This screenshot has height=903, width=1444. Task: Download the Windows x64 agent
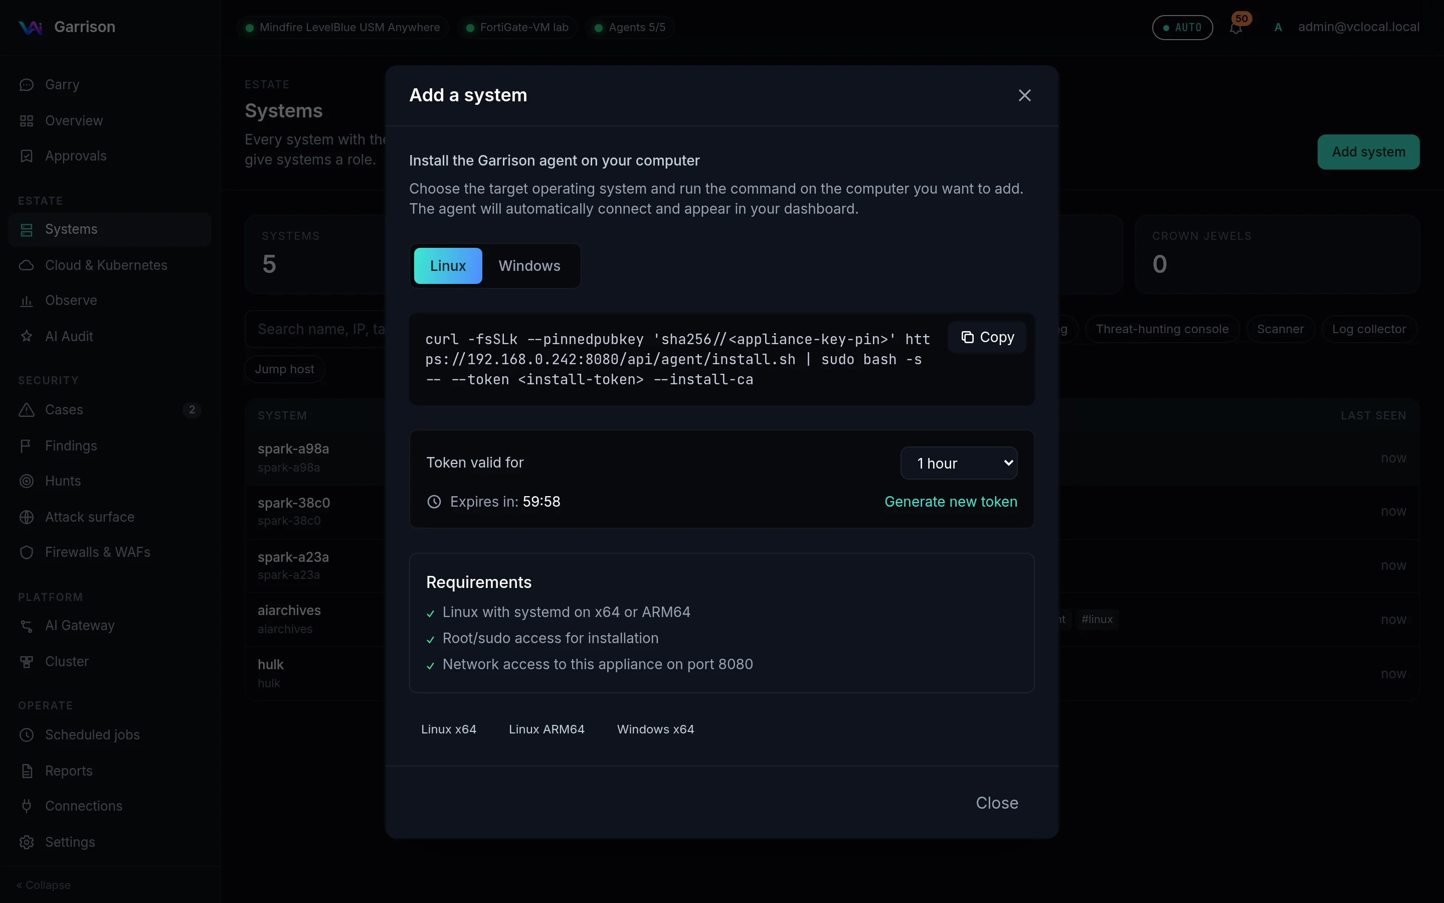(655, 729)
